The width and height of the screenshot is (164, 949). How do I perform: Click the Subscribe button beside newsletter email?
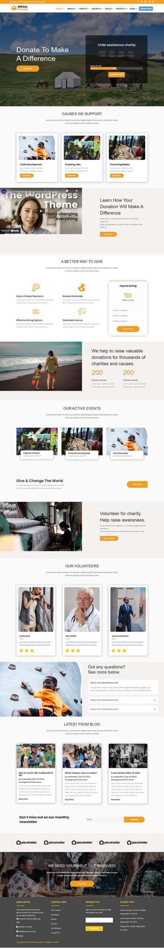pos(134,819)
